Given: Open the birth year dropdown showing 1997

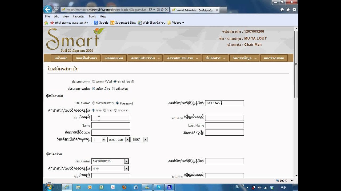Looking at the screenshot, I should (x=139, y=140).
